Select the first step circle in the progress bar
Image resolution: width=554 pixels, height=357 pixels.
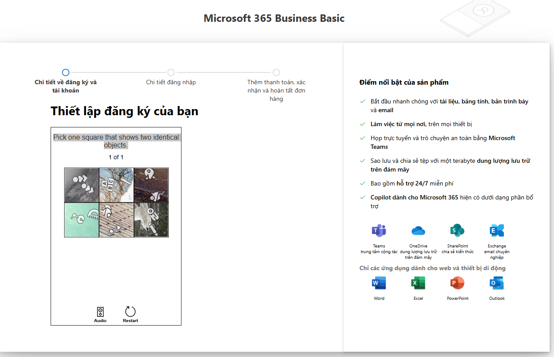65,72
